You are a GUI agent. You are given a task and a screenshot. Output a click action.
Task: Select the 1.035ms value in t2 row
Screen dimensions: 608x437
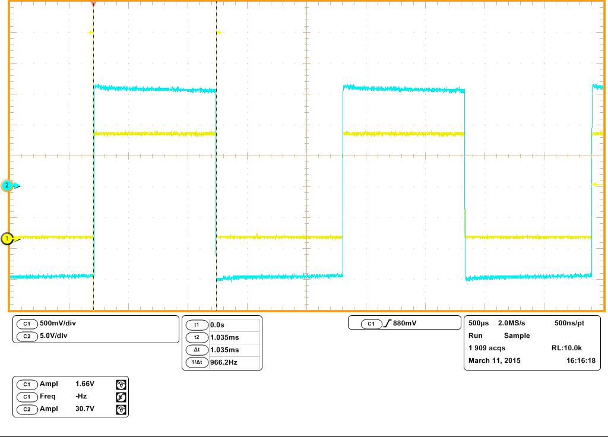click(x=224, y=337)
